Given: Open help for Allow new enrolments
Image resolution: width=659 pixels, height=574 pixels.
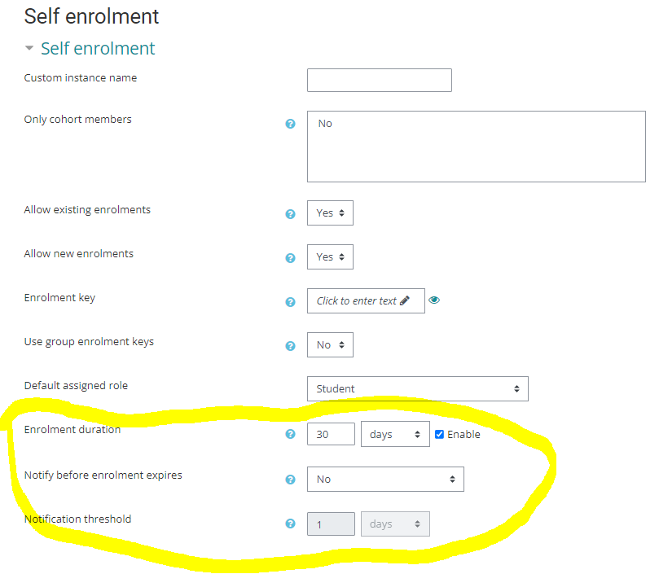Looking at the screenshot, I should 290,258.
